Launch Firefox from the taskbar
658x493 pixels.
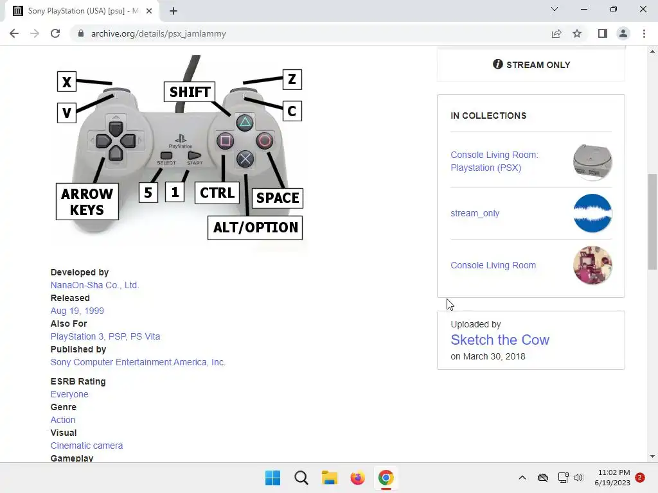coord(357,478)
